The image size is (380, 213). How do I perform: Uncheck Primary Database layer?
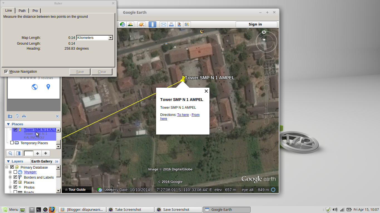tap(12, 167)
